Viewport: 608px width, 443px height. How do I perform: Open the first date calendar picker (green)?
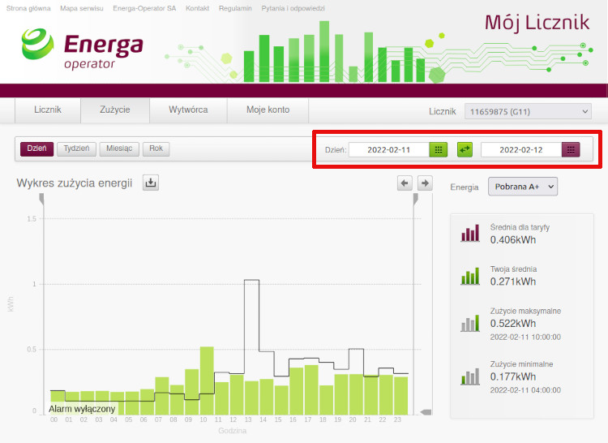click(x=438, y=150)
